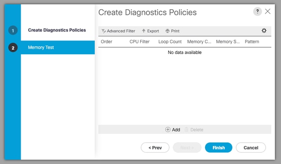Click the greyed-out Delete button
The image size is (281, 164).
click(x=194, y=129)
